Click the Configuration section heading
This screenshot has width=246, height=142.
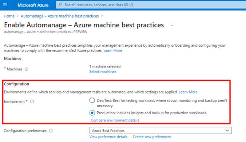coord(16,84)
